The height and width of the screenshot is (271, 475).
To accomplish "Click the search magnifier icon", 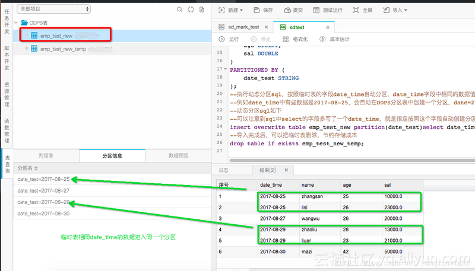I will [x=179, y=9].
